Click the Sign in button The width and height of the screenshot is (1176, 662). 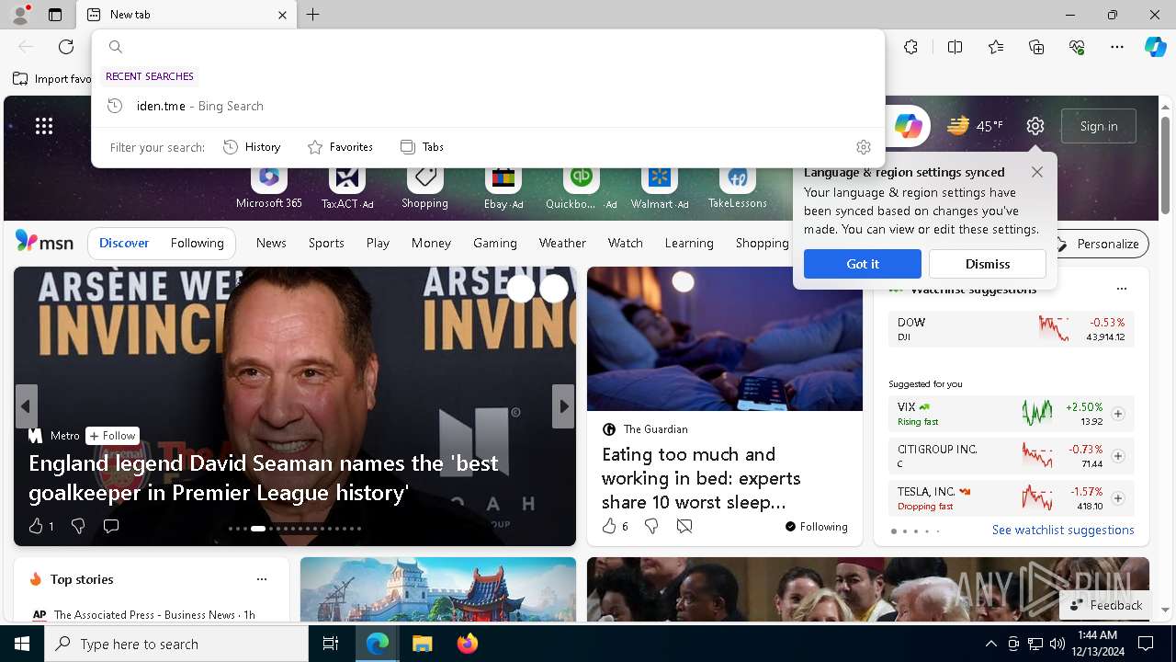1099,126
